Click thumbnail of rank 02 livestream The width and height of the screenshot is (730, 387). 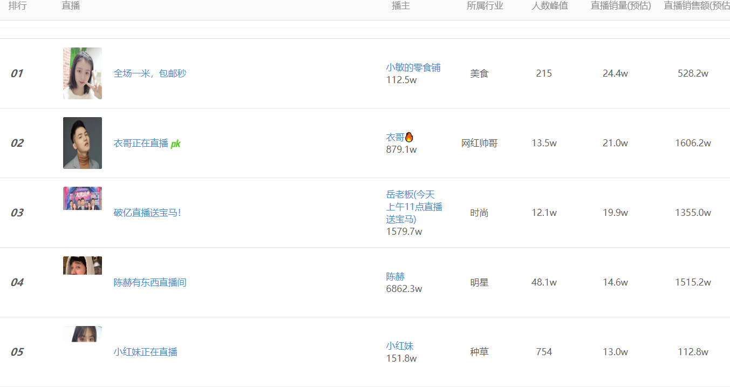click(83, 143)
